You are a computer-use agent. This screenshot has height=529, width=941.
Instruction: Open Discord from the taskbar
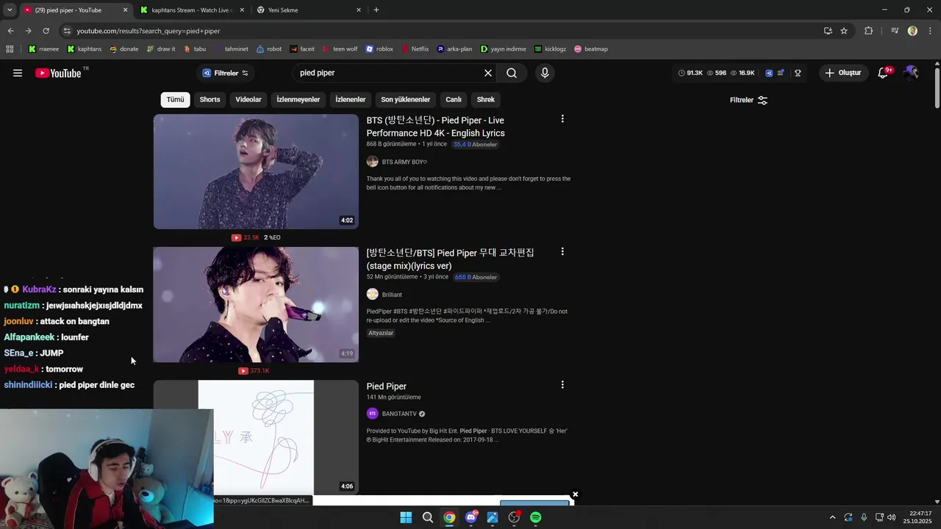[x=471, y=517]
